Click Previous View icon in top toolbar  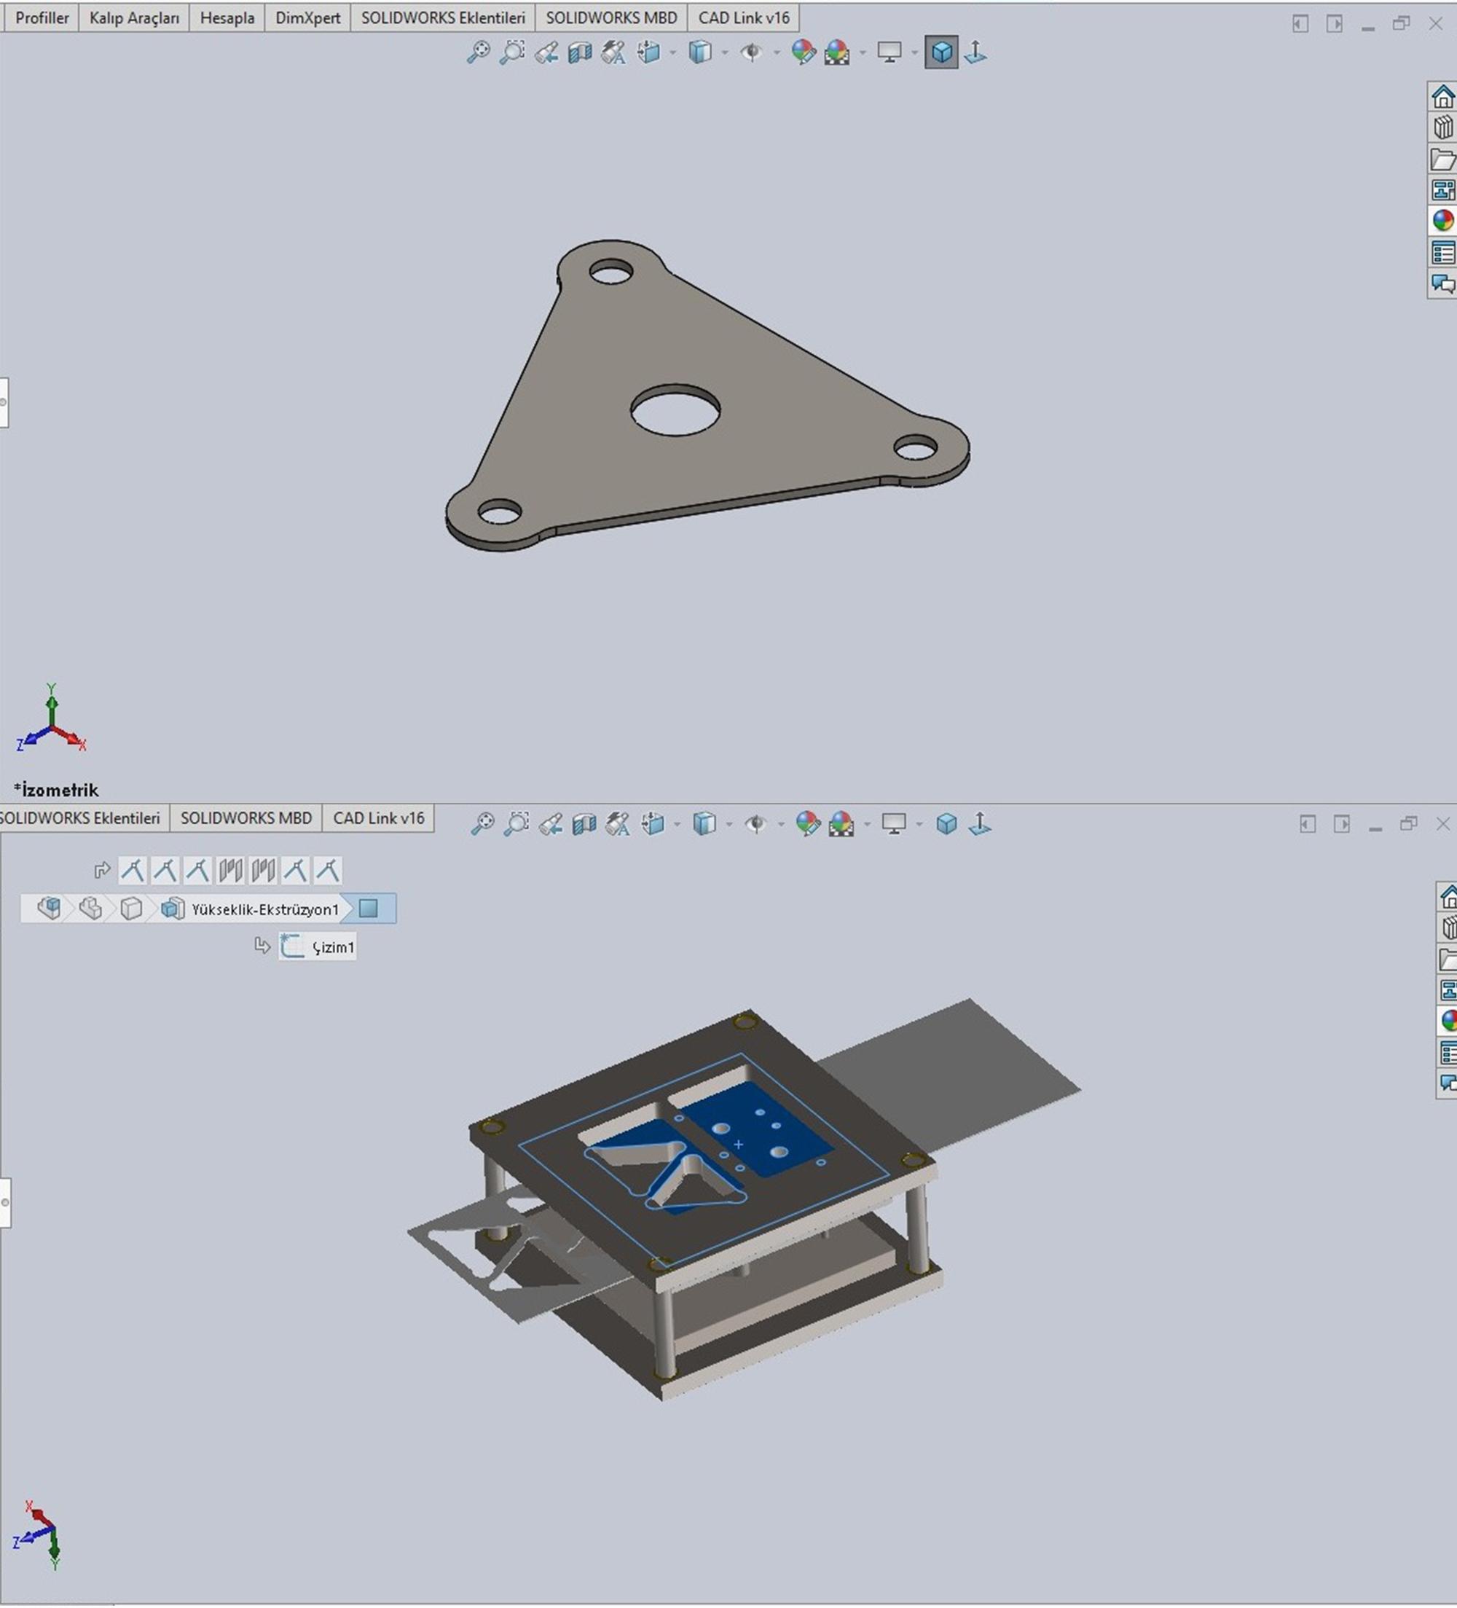(546, 53)
